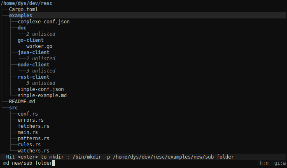Select the src directory

pos(13,108)
